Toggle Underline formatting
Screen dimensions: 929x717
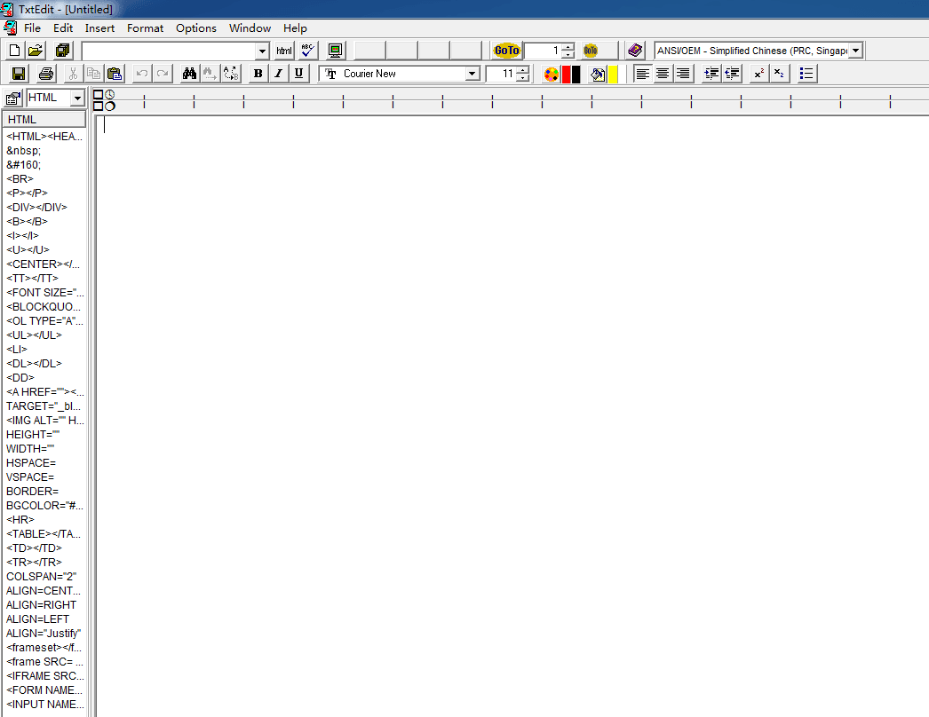[299, 74]
